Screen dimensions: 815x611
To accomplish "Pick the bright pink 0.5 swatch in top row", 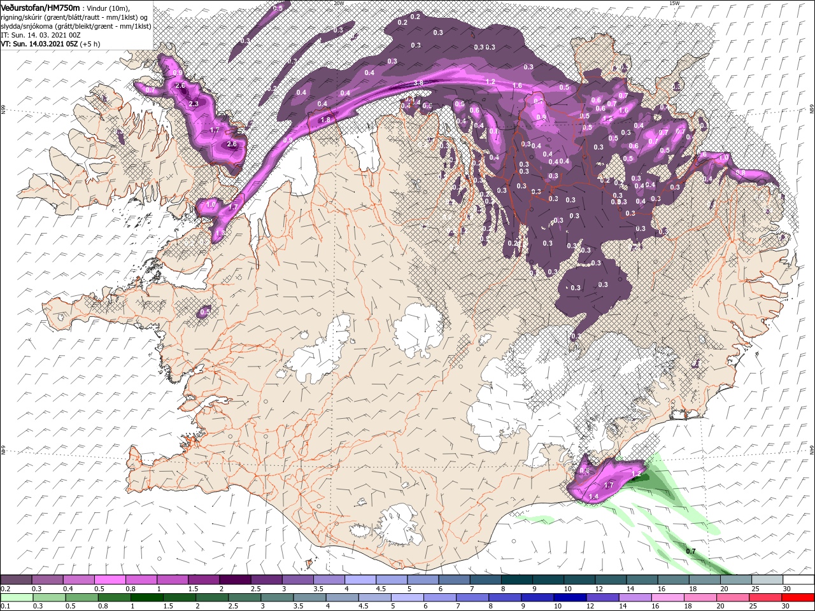I will point(110,580).
